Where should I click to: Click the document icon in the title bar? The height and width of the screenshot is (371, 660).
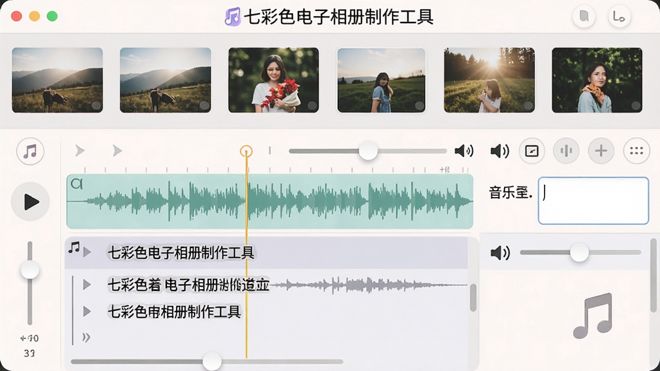click(x=584, y=16)
